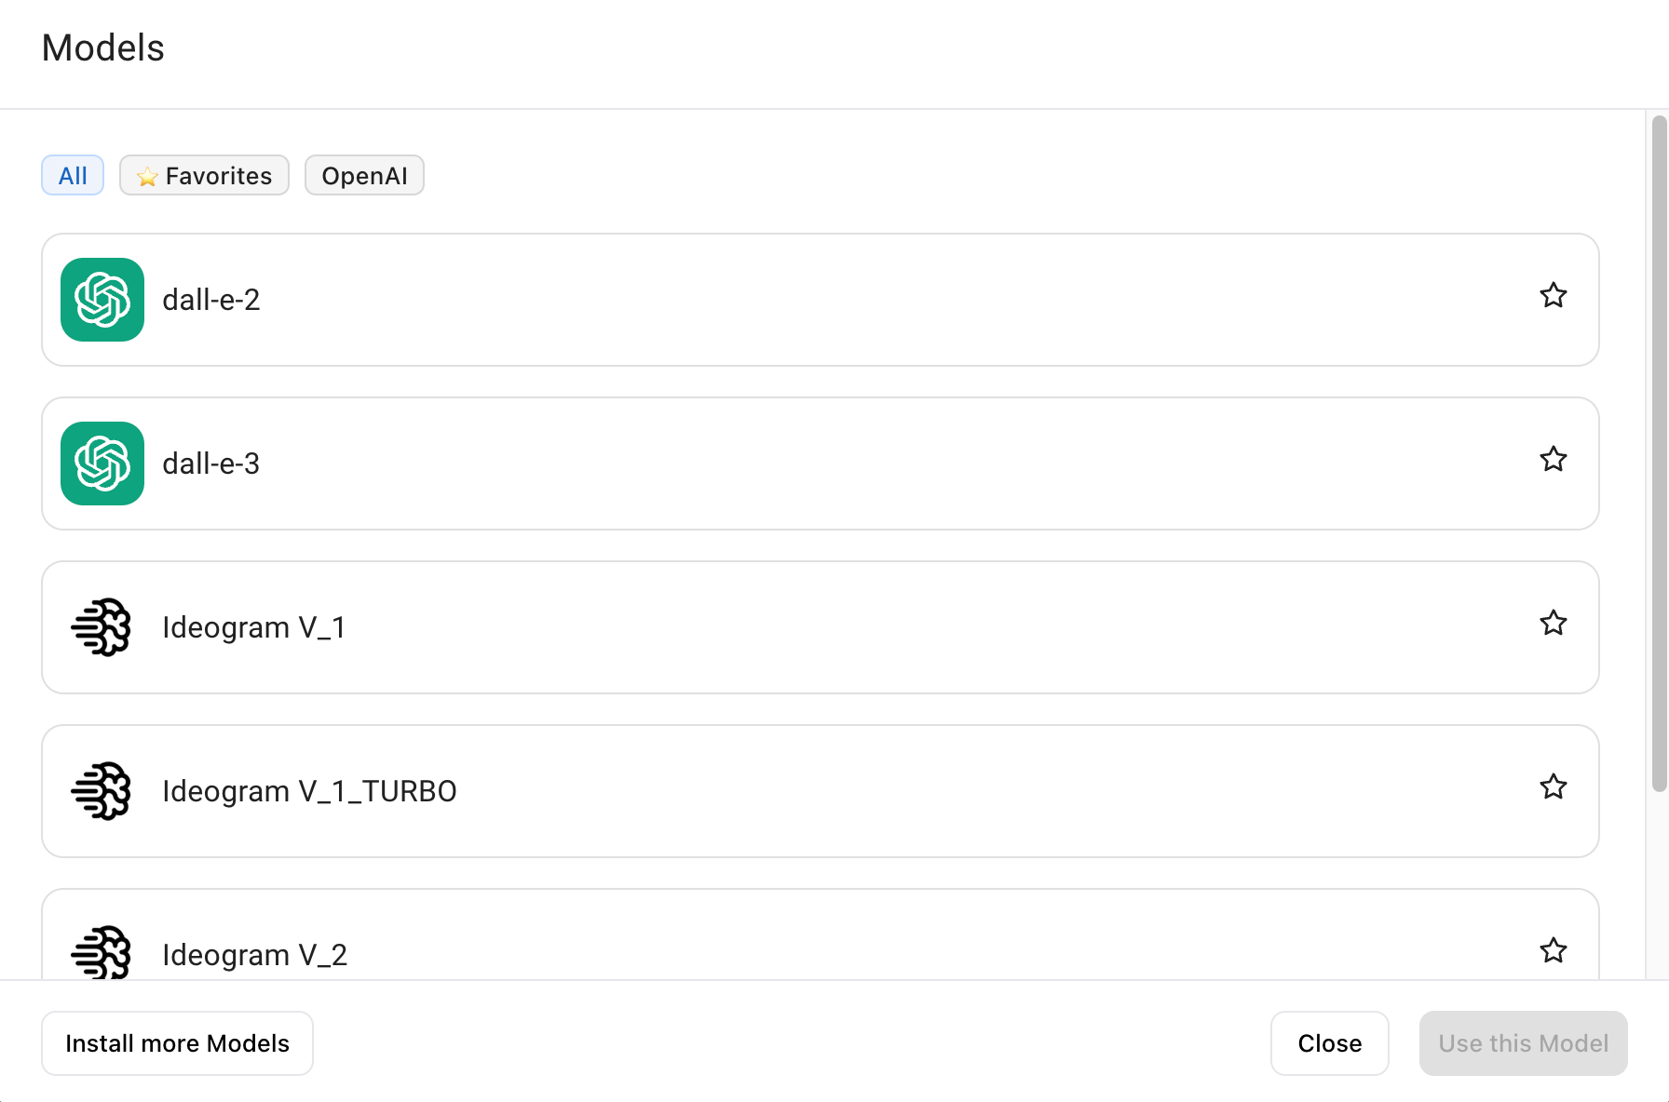Image resolution: width=1669 pixels, height=1102 pixels.
Task: Pick the Ideogram V_1_TURBO model name
Action: tap(309, 791)
